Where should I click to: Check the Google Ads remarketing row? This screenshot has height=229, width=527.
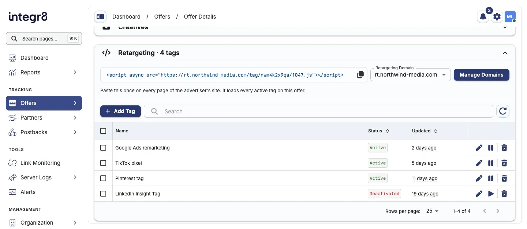(x=103, y=148)
